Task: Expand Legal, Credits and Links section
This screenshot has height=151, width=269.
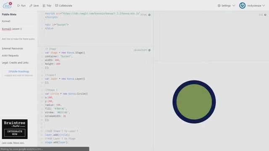Action: [15, 62]
